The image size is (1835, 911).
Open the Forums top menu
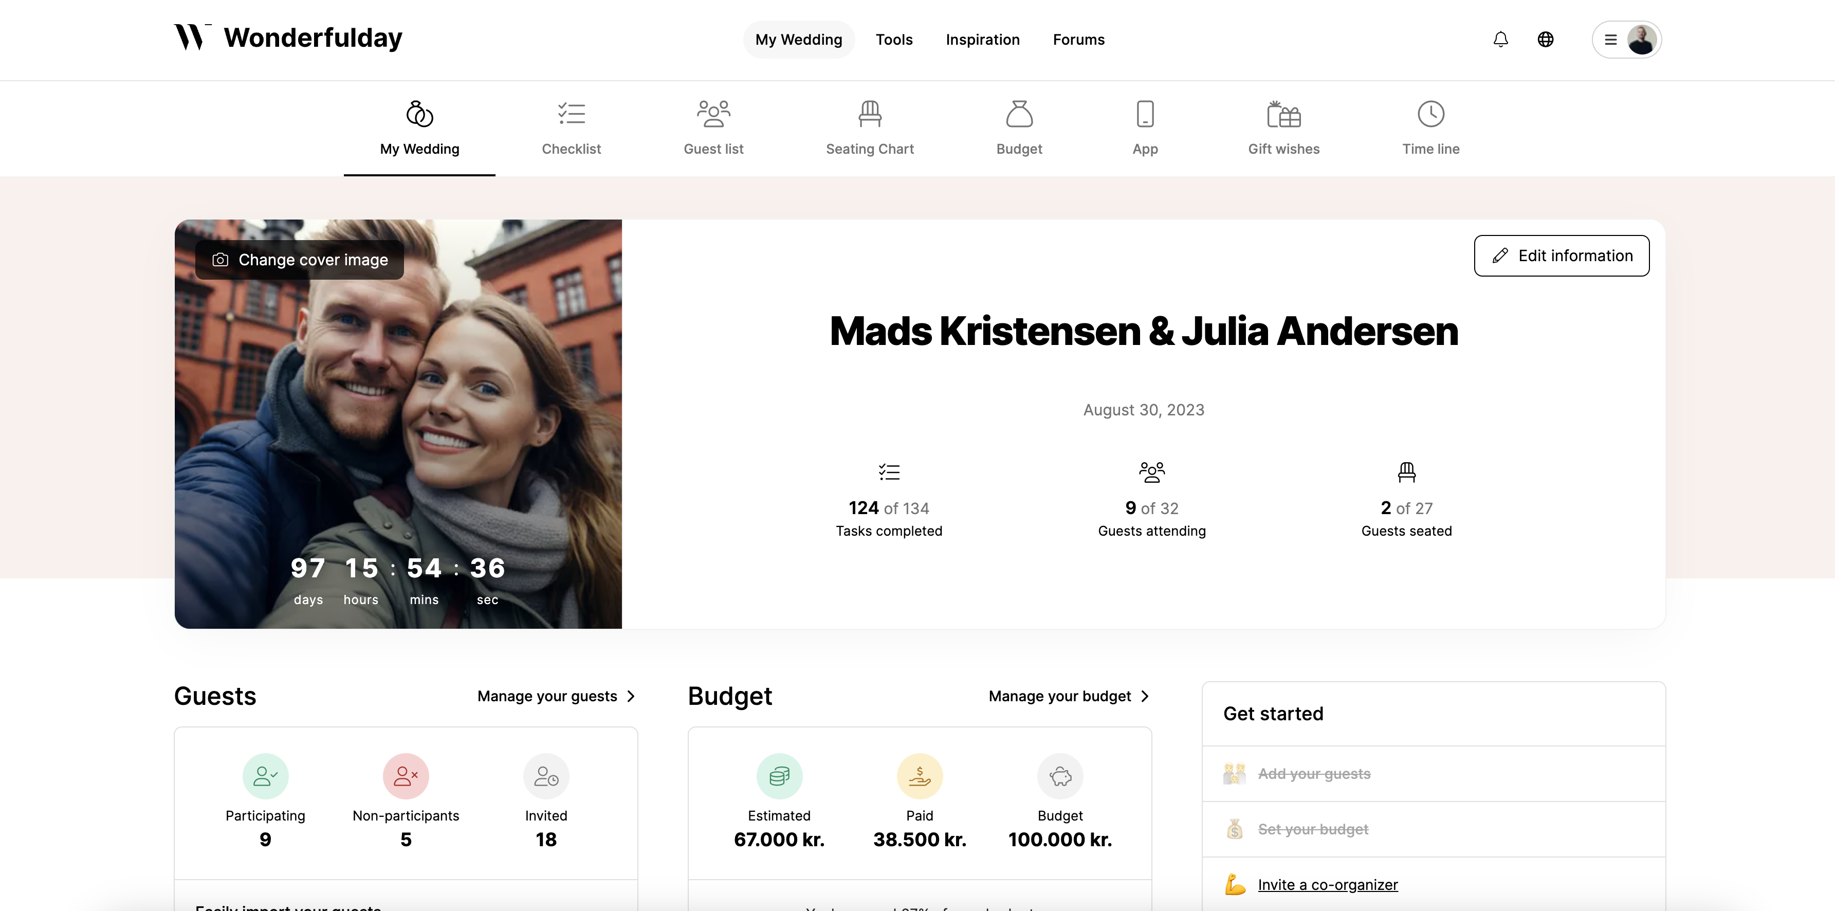pos(1078,39)
